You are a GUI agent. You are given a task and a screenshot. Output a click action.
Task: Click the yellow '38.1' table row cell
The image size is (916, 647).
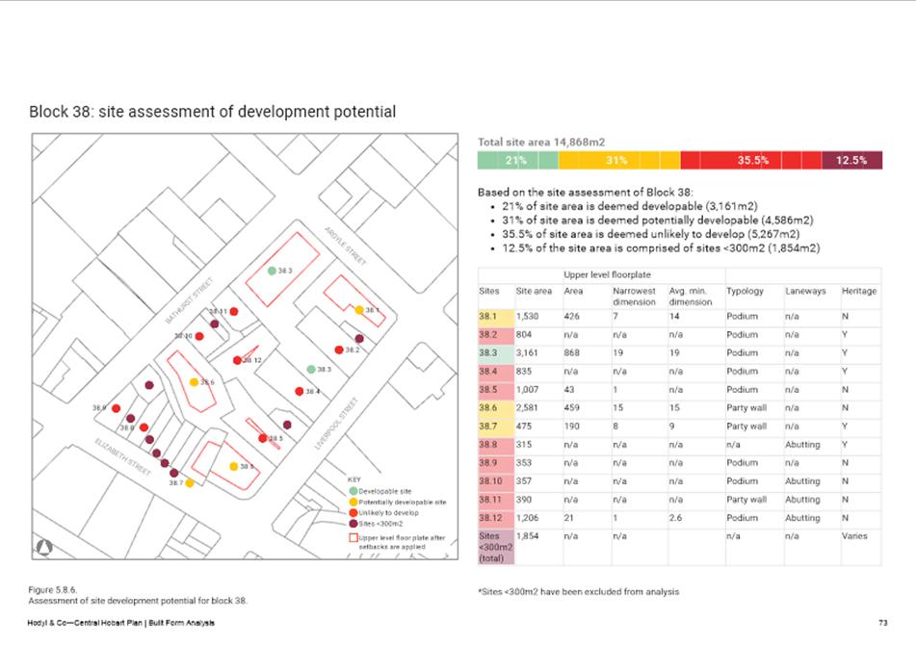(x=496, y=317)
